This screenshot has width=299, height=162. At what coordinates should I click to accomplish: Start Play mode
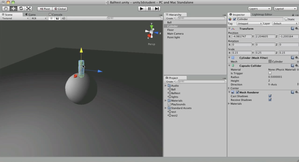coord(142,9)
